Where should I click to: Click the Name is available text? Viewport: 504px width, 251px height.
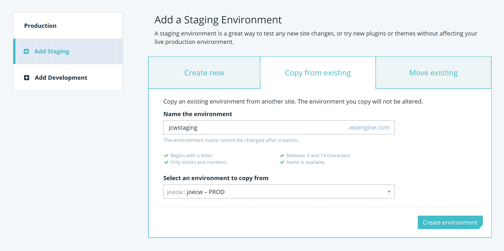[305, 162]
